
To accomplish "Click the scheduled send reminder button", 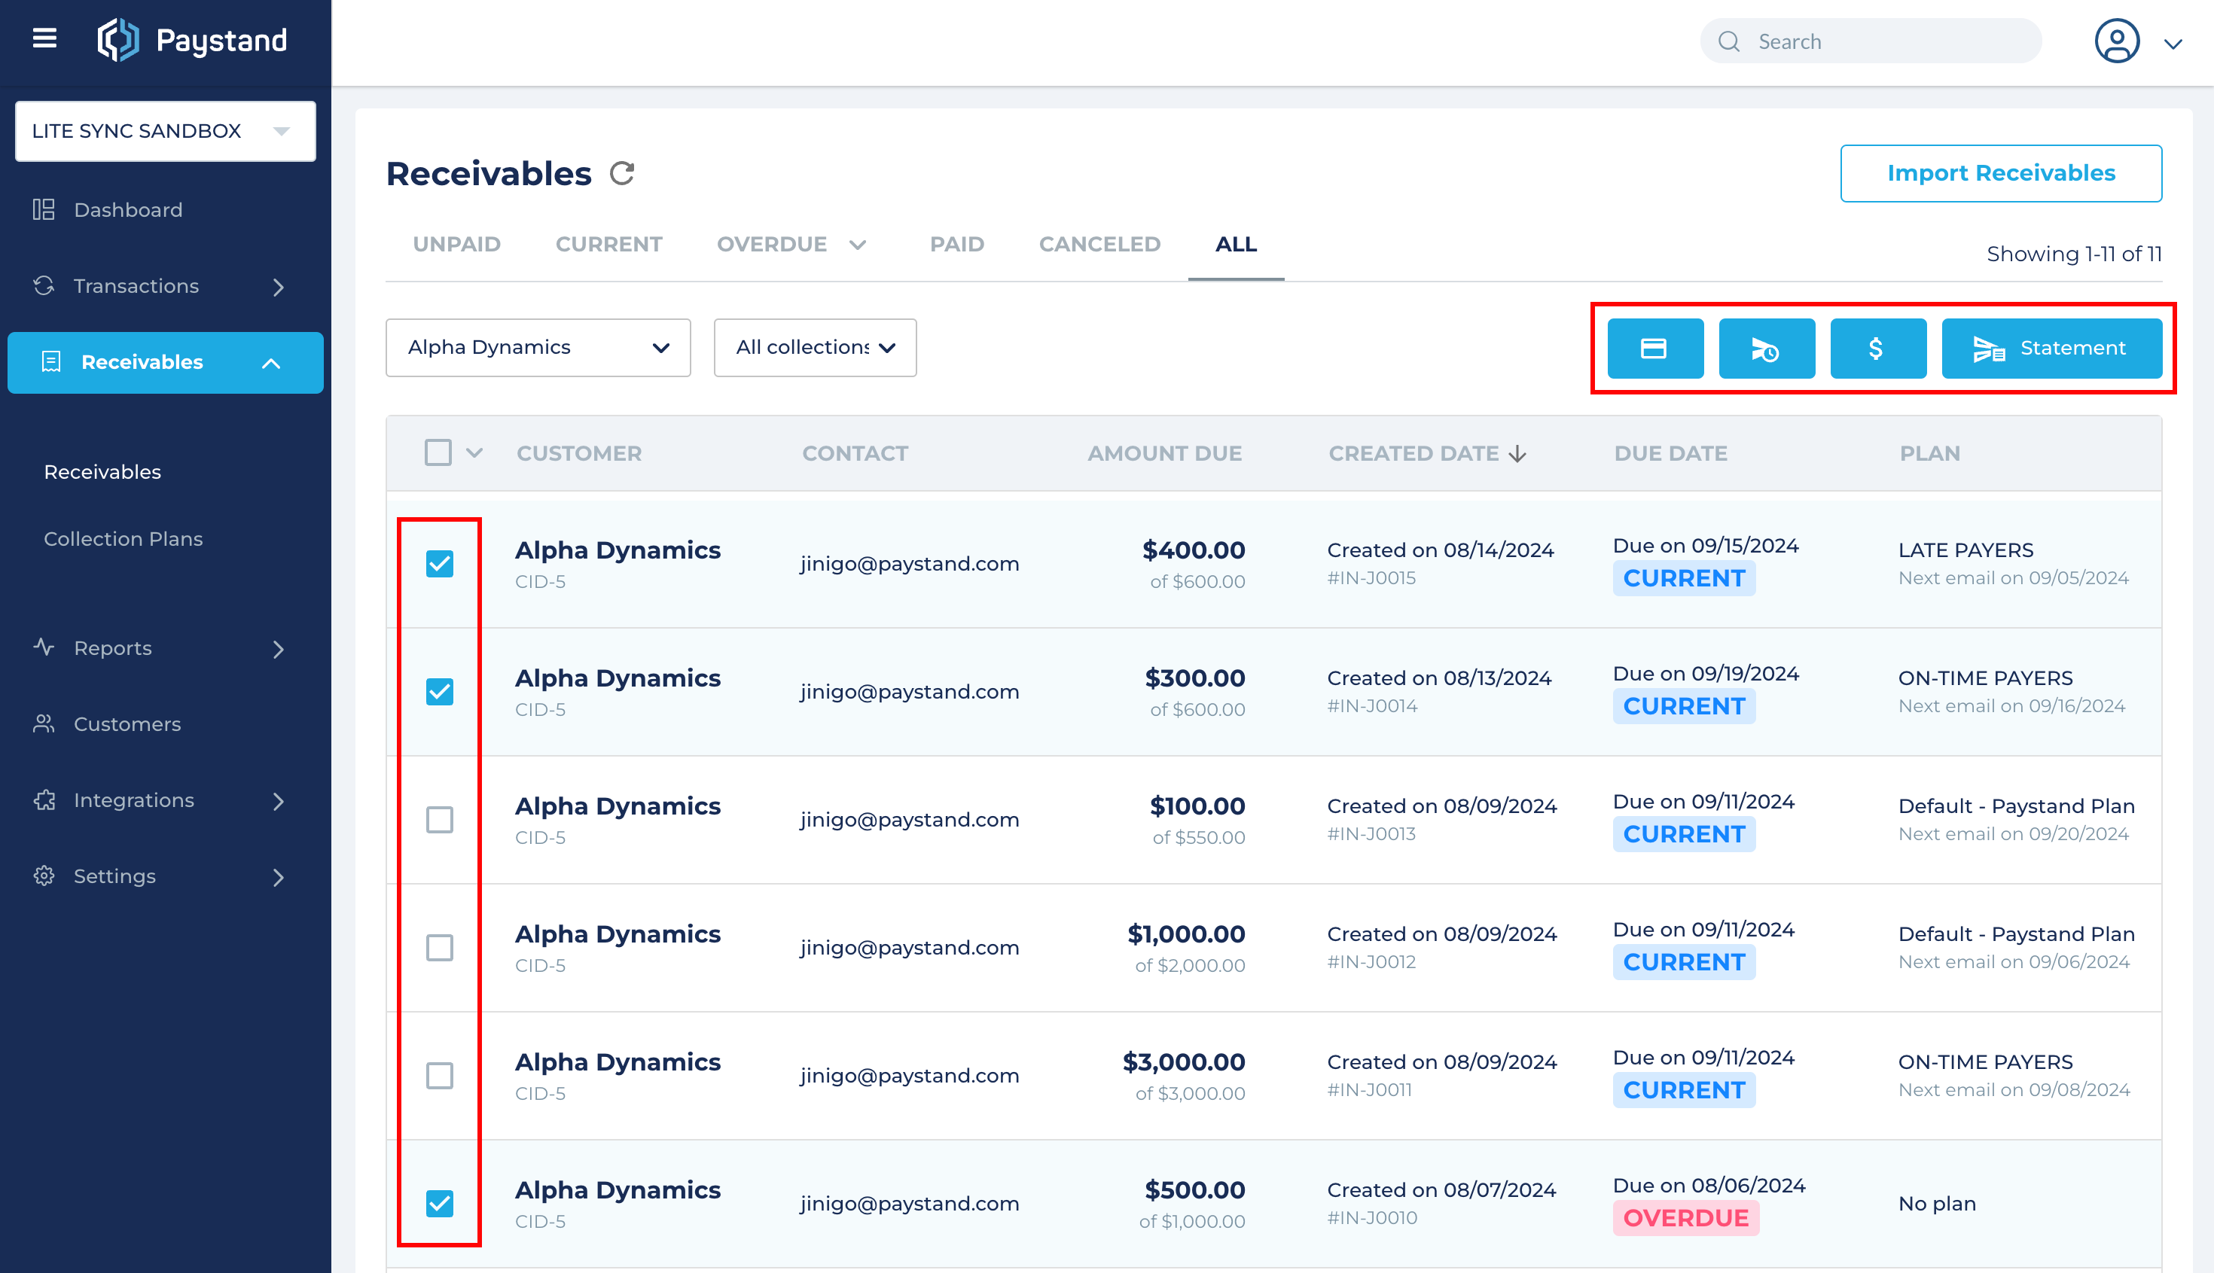I will [x=1766, y=348].
